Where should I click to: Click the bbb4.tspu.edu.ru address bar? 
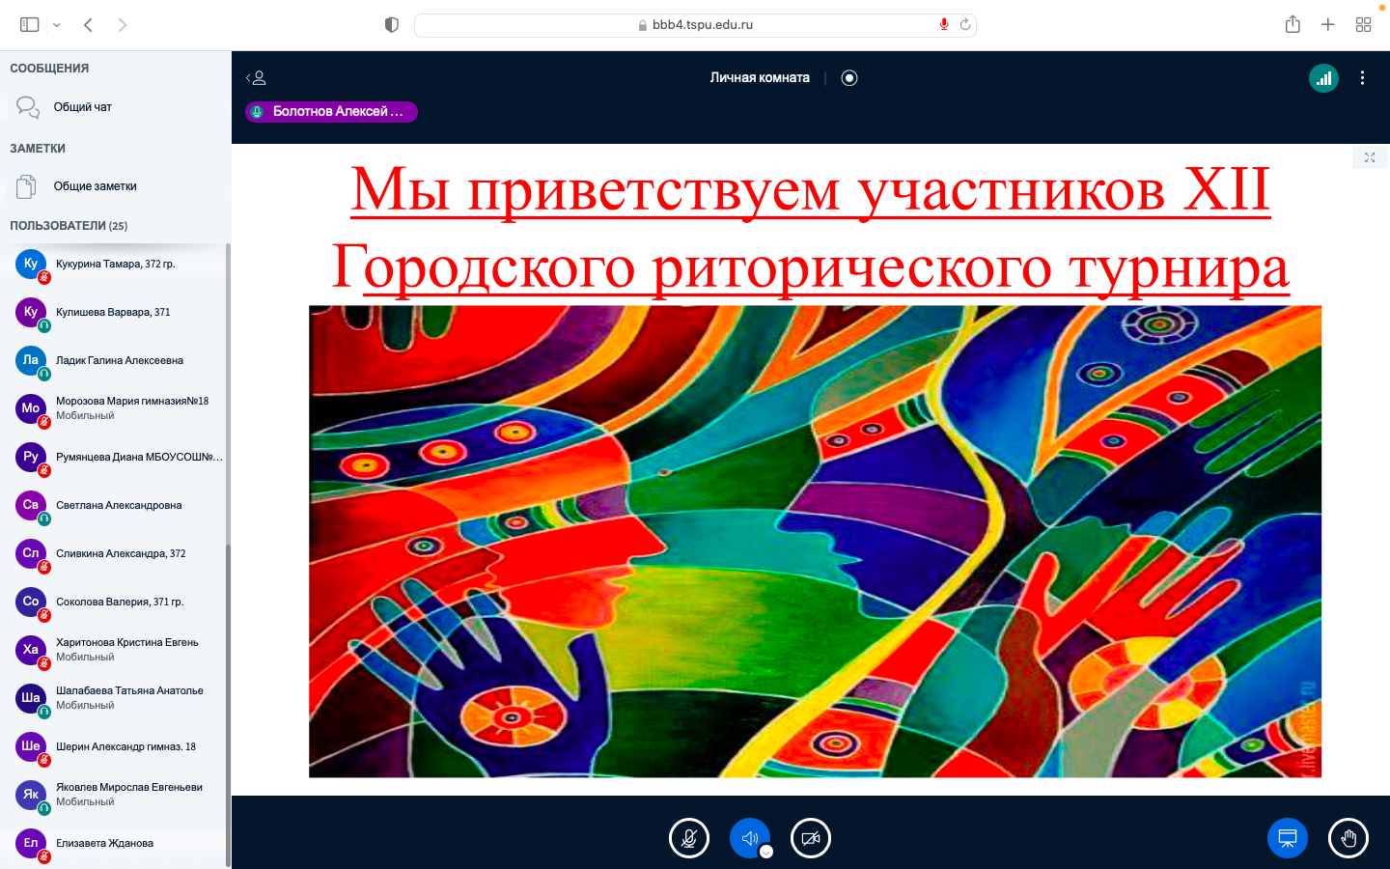coord(695,25)
